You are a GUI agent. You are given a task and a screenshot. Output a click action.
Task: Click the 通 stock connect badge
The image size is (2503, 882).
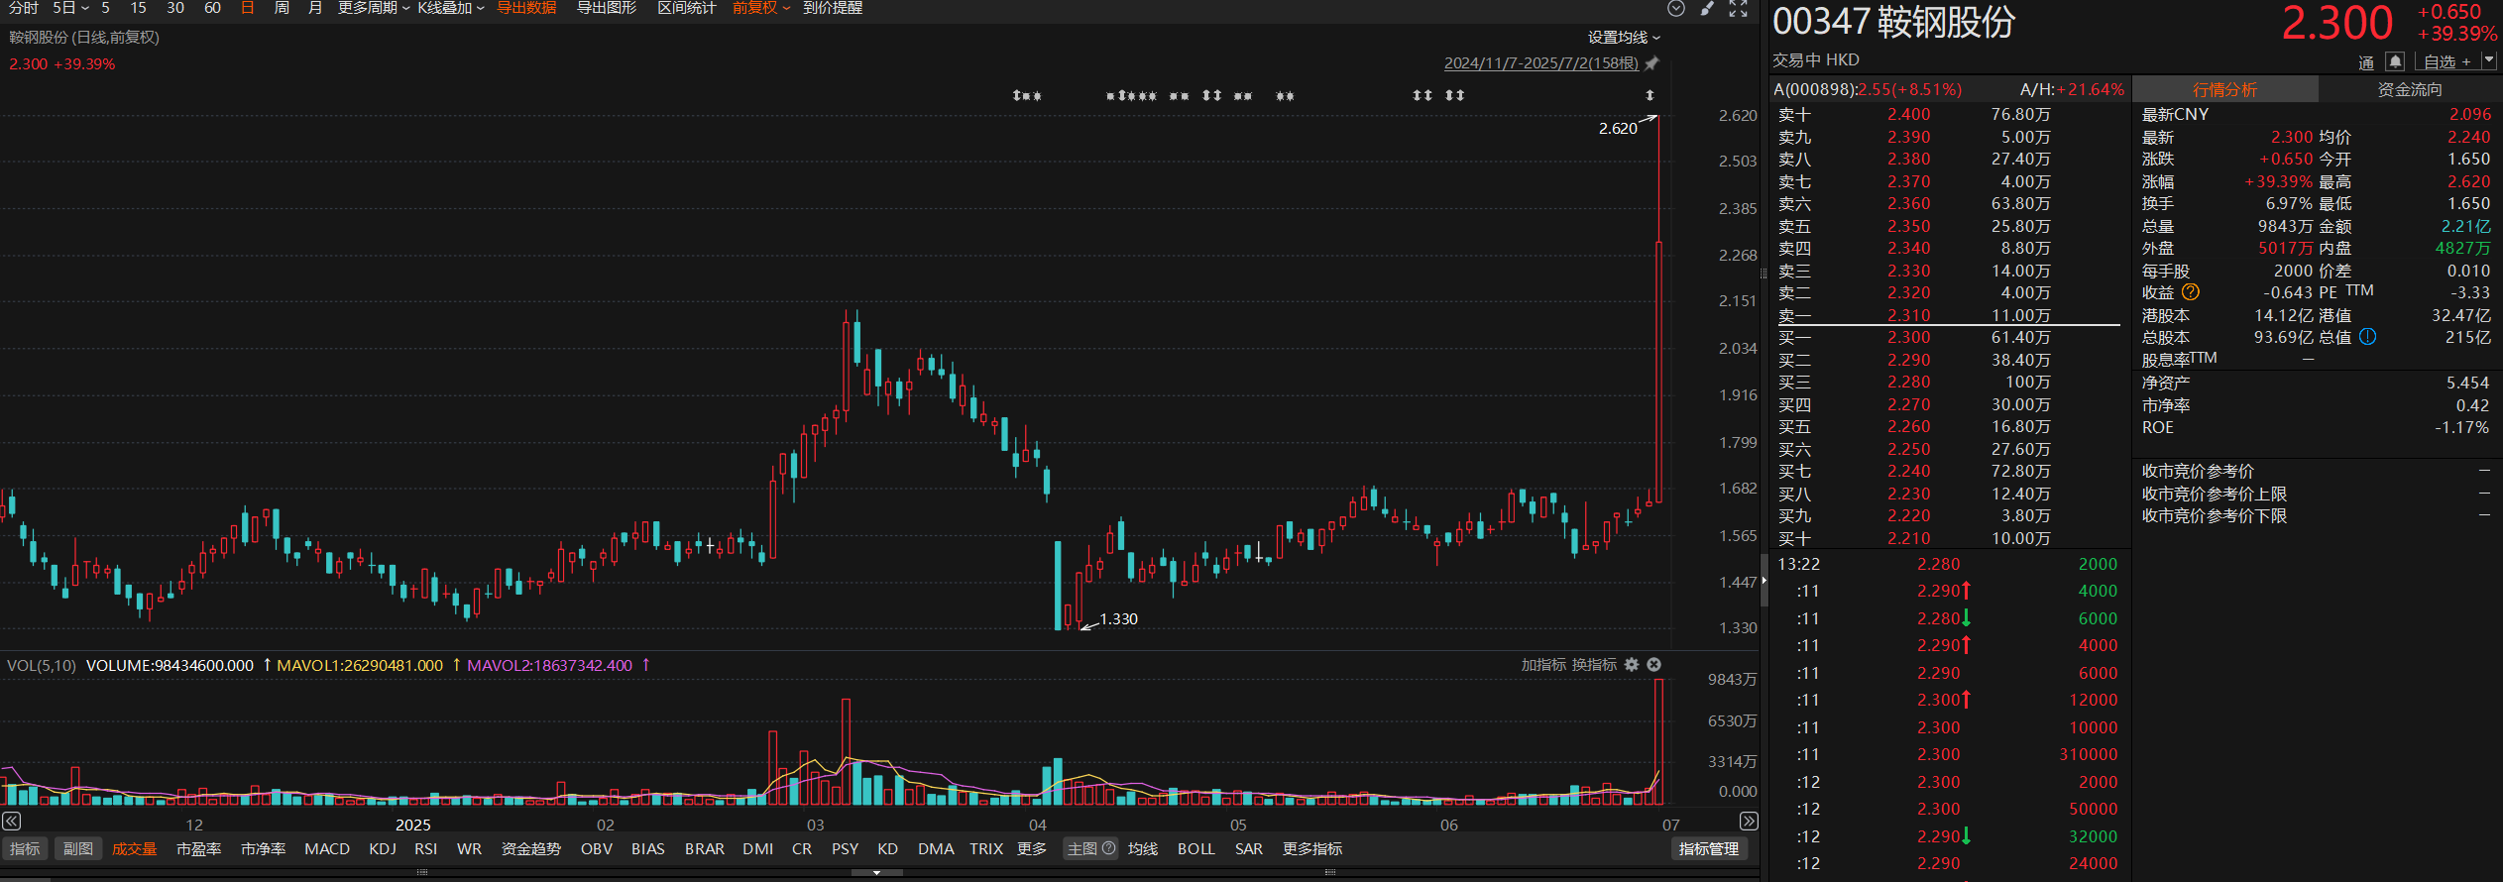(x=2366, y=62)
